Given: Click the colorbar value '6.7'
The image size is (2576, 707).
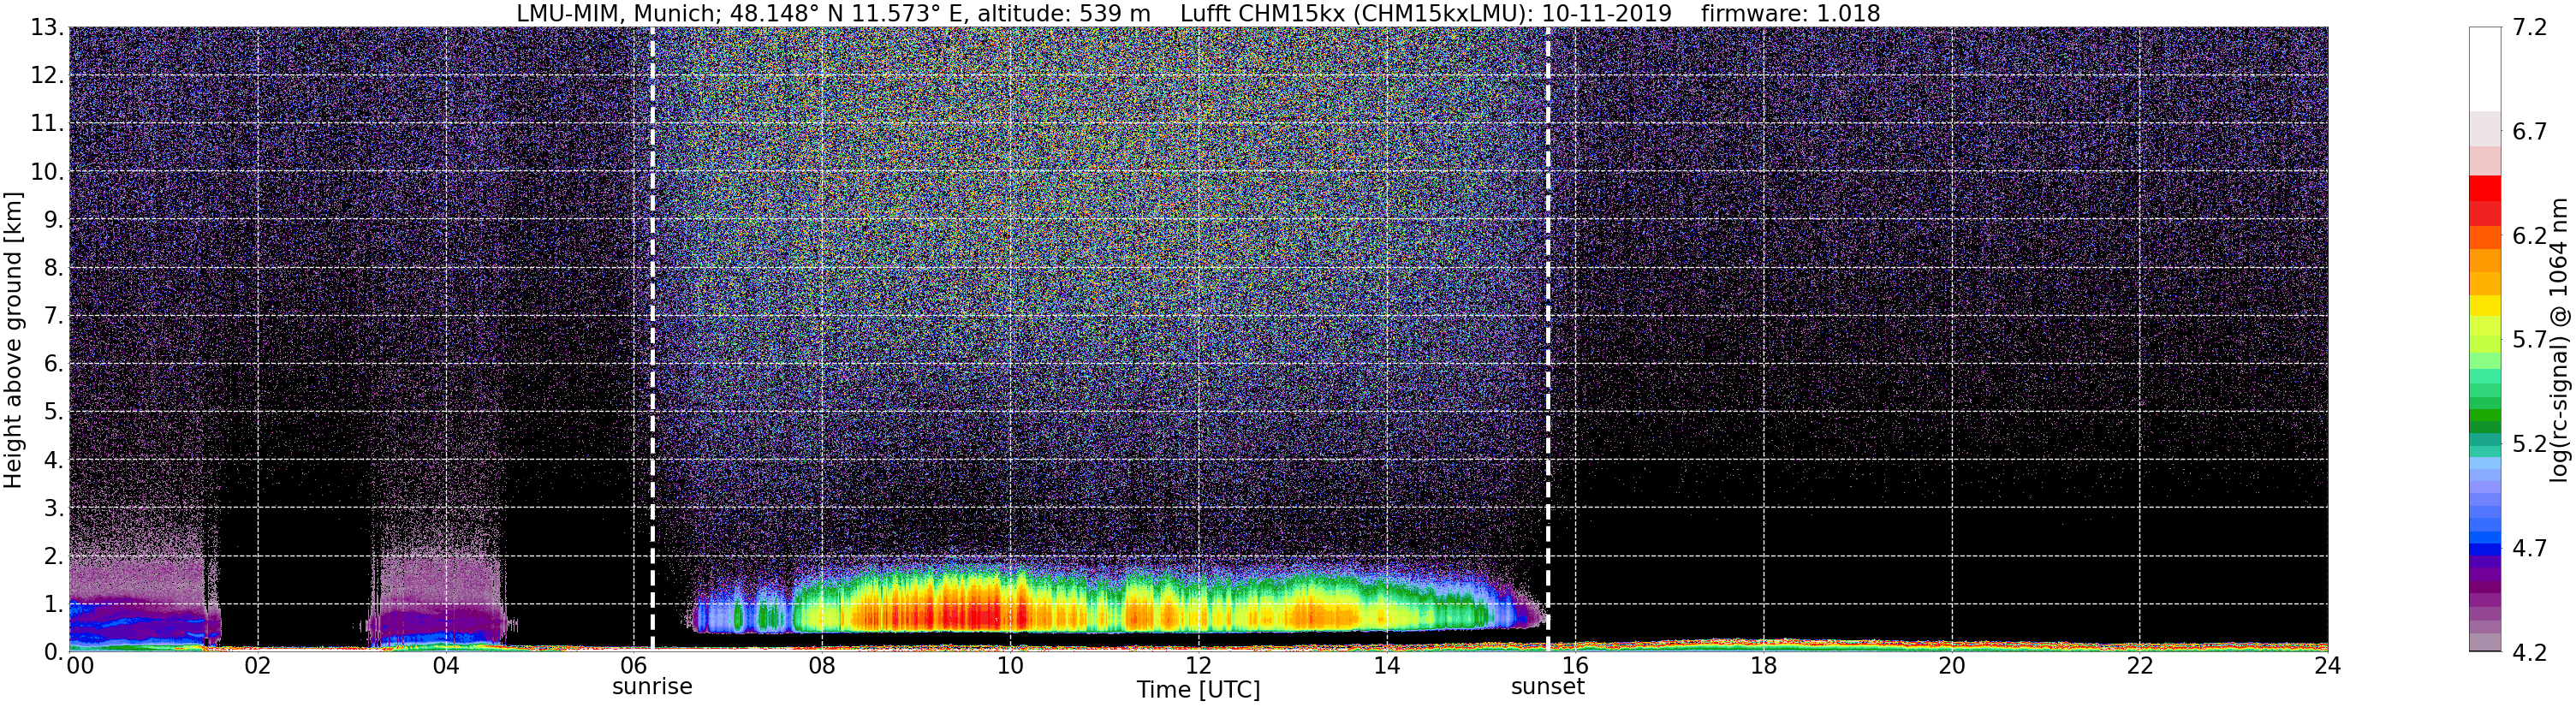Looking at the screenshot, I should (x=2530, y=132).
